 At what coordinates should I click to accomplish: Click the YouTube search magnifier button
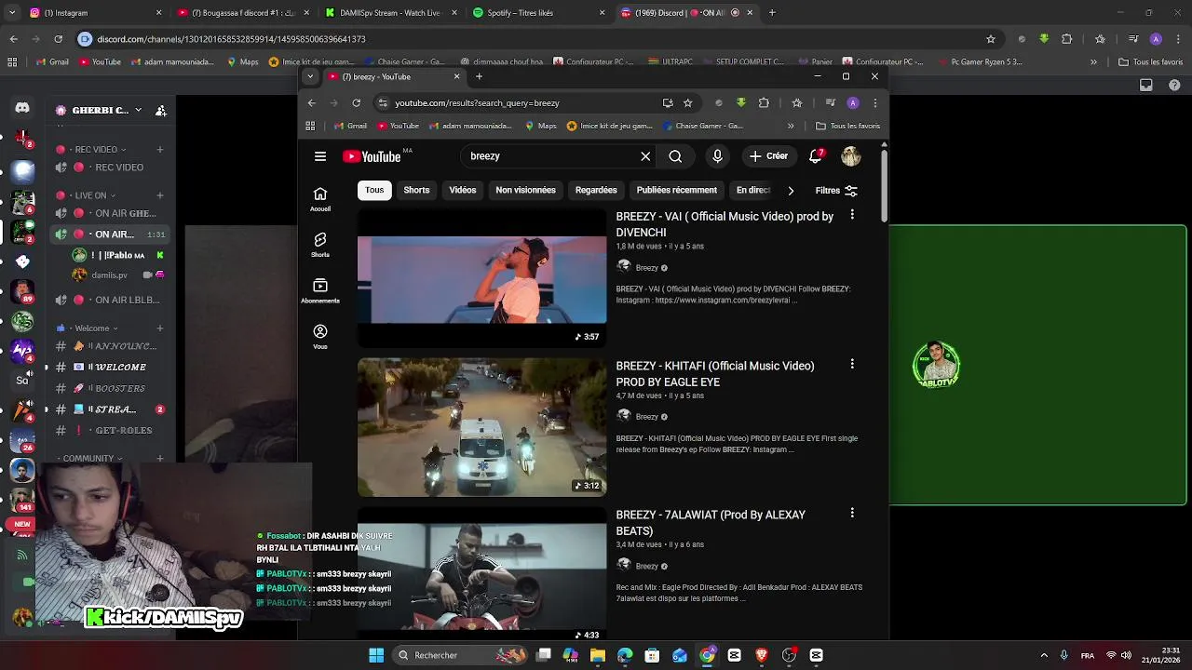coord(675,156)
